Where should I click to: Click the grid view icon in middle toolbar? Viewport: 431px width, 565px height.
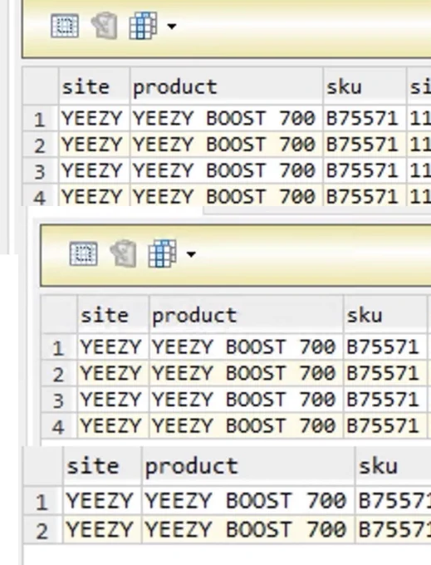[83, 254]
